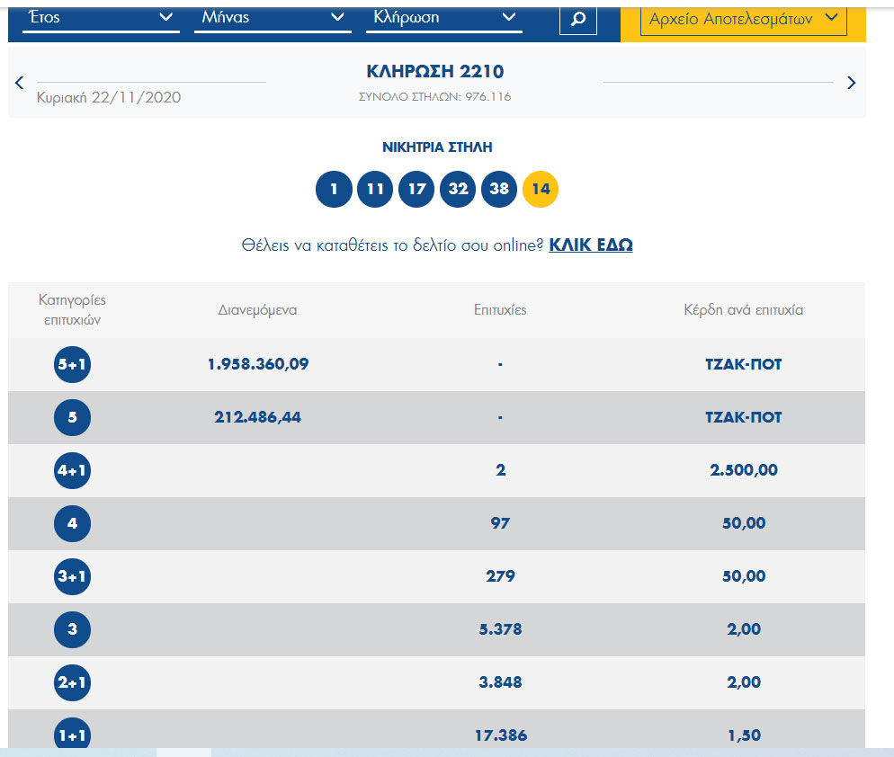Go to next draw with right arrow

click(852, 83)
